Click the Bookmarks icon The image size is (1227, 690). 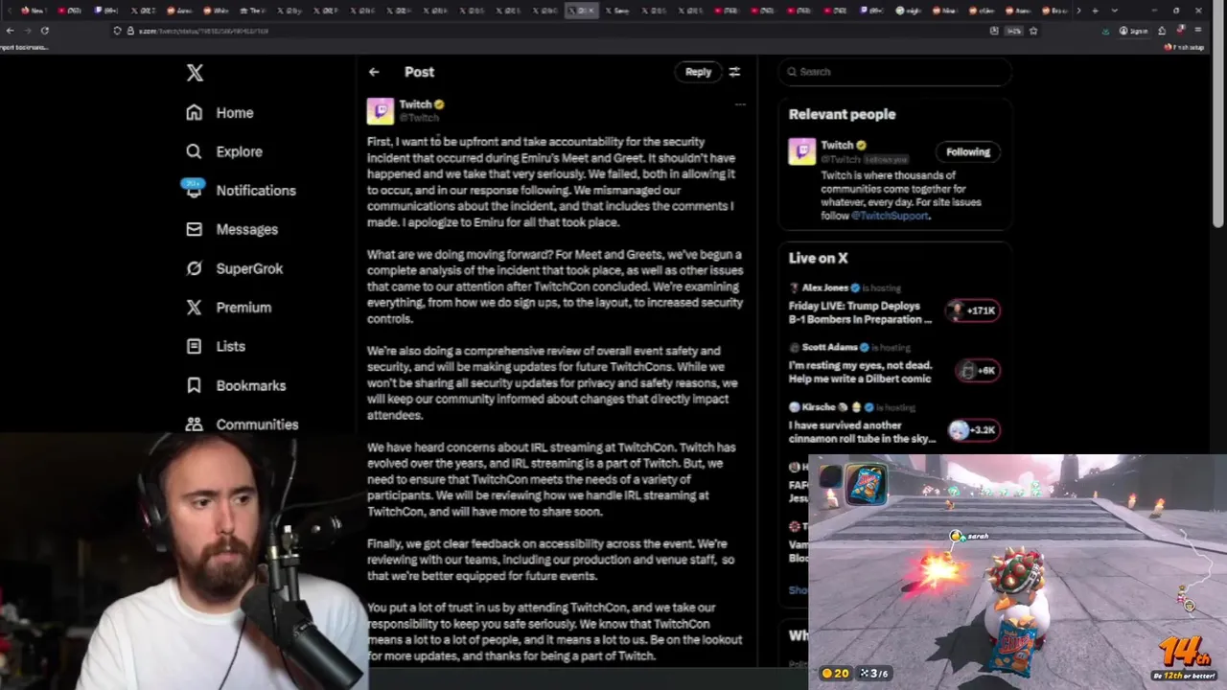point(195,385)
